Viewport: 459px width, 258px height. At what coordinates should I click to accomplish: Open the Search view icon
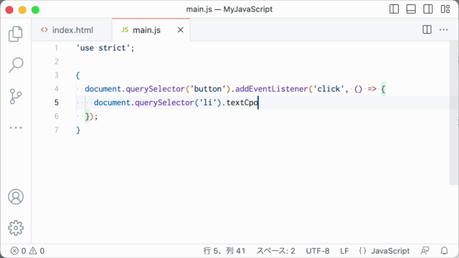16,65
